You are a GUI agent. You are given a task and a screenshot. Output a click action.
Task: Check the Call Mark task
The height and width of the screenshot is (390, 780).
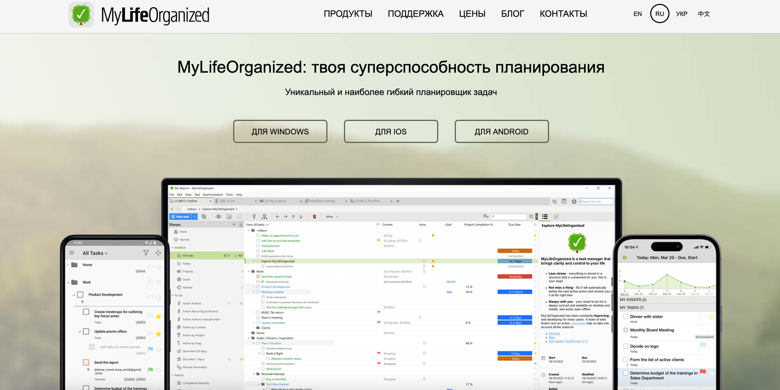pos(258,251)
